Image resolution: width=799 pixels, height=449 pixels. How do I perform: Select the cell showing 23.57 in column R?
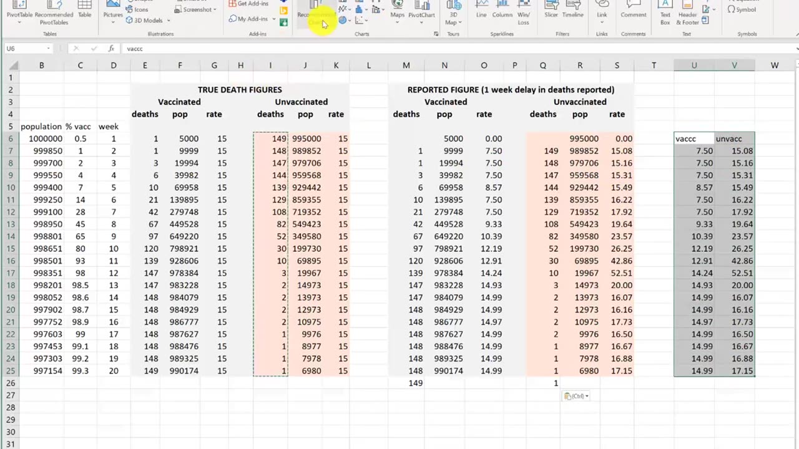tap(617, 236)
